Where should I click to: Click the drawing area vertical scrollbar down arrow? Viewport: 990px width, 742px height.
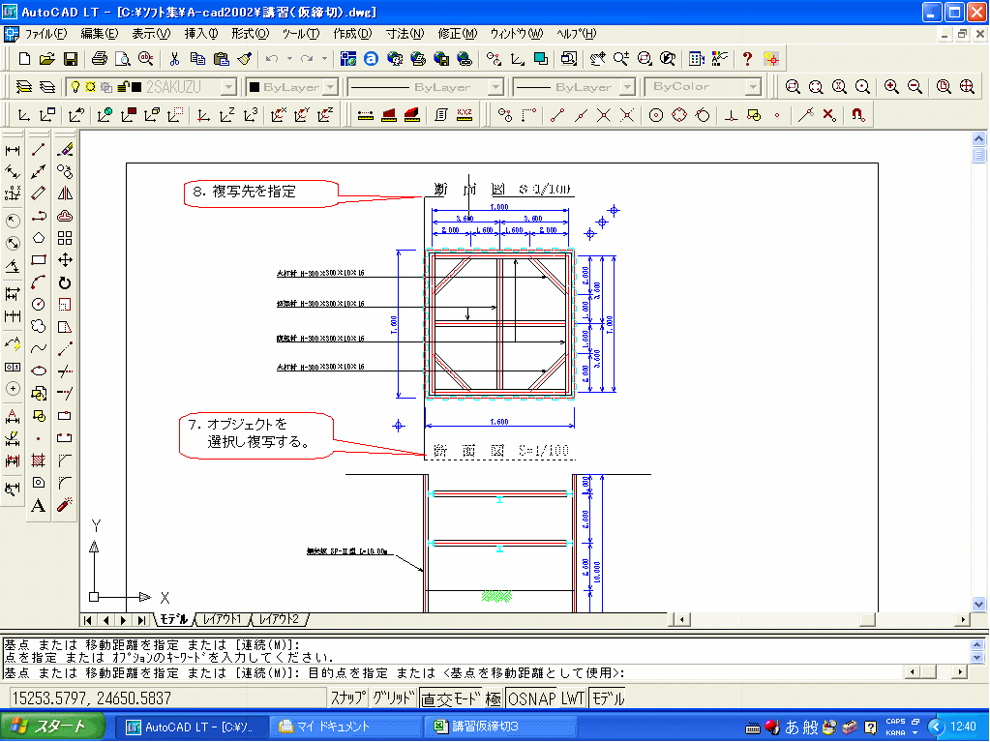coord(978,604)
